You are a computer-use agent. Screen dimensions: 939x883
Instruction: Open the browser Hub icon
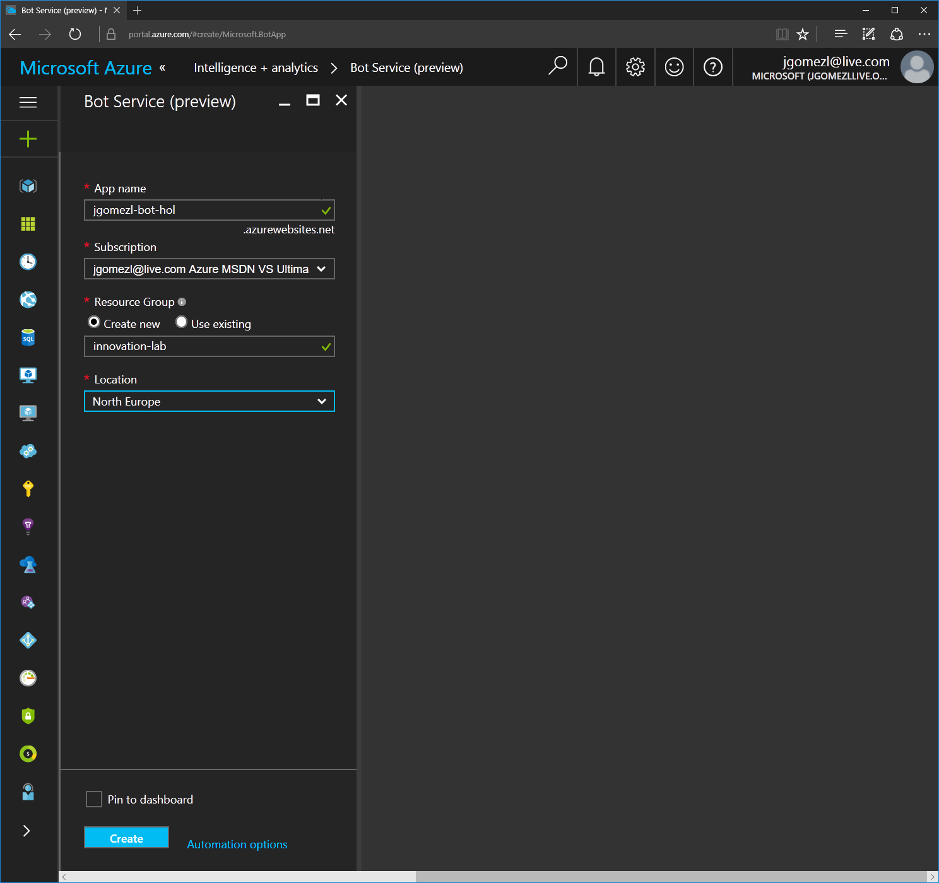(x=841, y=34)
